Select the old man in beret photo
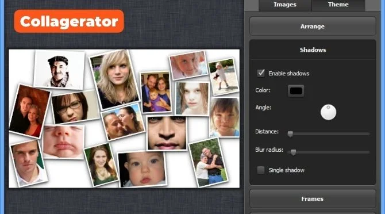The height and width of the screenshot is (214, 385). (59, 70)
